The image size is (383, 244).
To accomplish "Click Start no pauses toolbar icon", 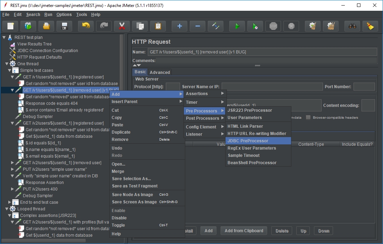I will [255, 26].
